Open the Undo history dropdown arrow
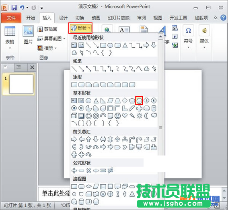 (27, 7)
